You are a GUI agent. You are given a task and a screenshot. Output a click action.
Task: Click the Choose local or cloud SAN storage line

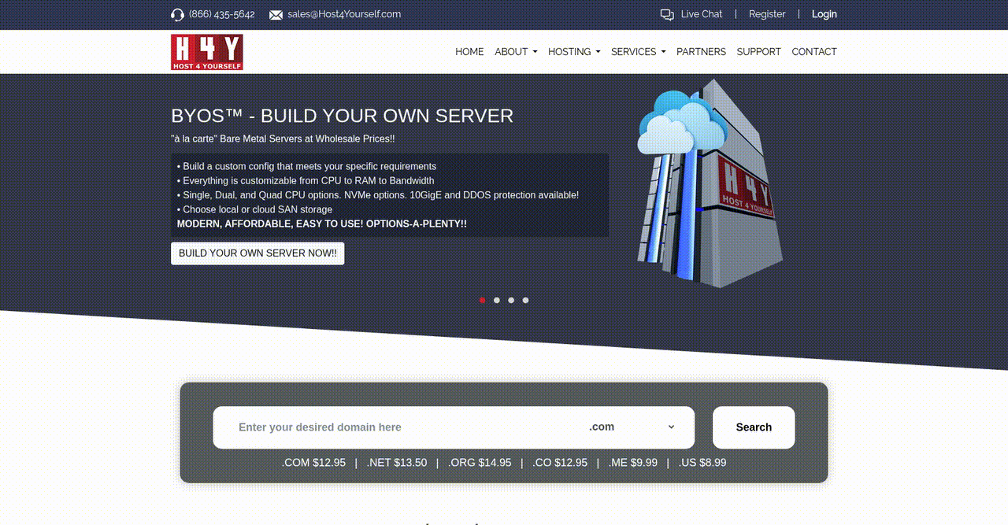click(x=254, y=209)
